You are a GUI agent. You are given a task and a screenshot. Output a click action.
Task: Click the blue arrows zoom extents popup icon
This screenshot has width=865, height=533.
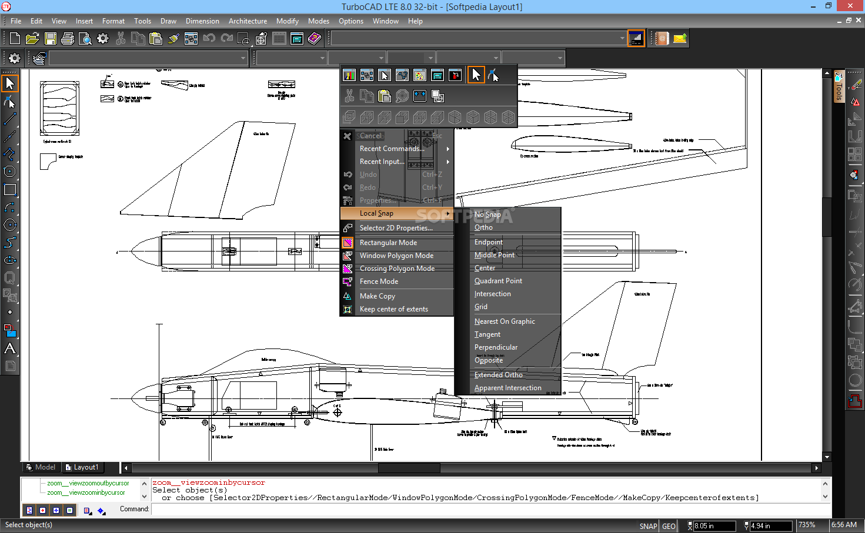[420, 96]
